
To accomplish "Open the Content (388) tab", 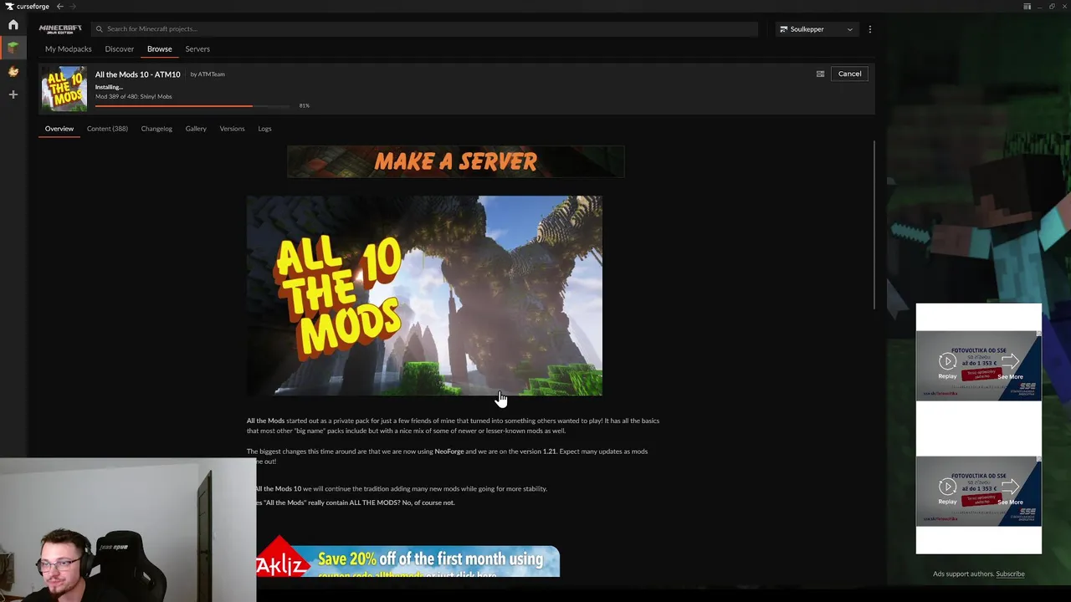I will click(x=107, y=129).
